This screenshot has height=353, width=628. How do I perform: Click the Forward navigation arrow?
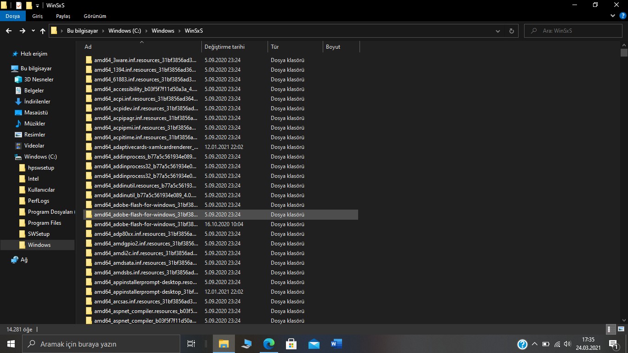click(22, 31)
